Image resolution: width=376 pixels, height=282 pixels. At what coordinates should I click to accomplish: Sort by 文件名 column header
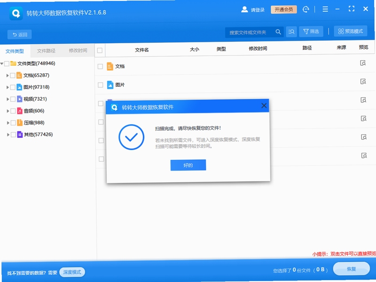142,50
